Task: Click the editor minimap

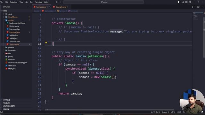Action: click(x=198, y=16)
